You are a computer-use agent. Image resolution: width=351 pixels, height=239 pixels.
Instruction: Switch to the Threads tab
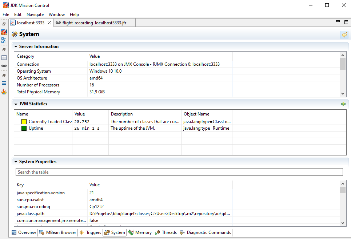166,232
